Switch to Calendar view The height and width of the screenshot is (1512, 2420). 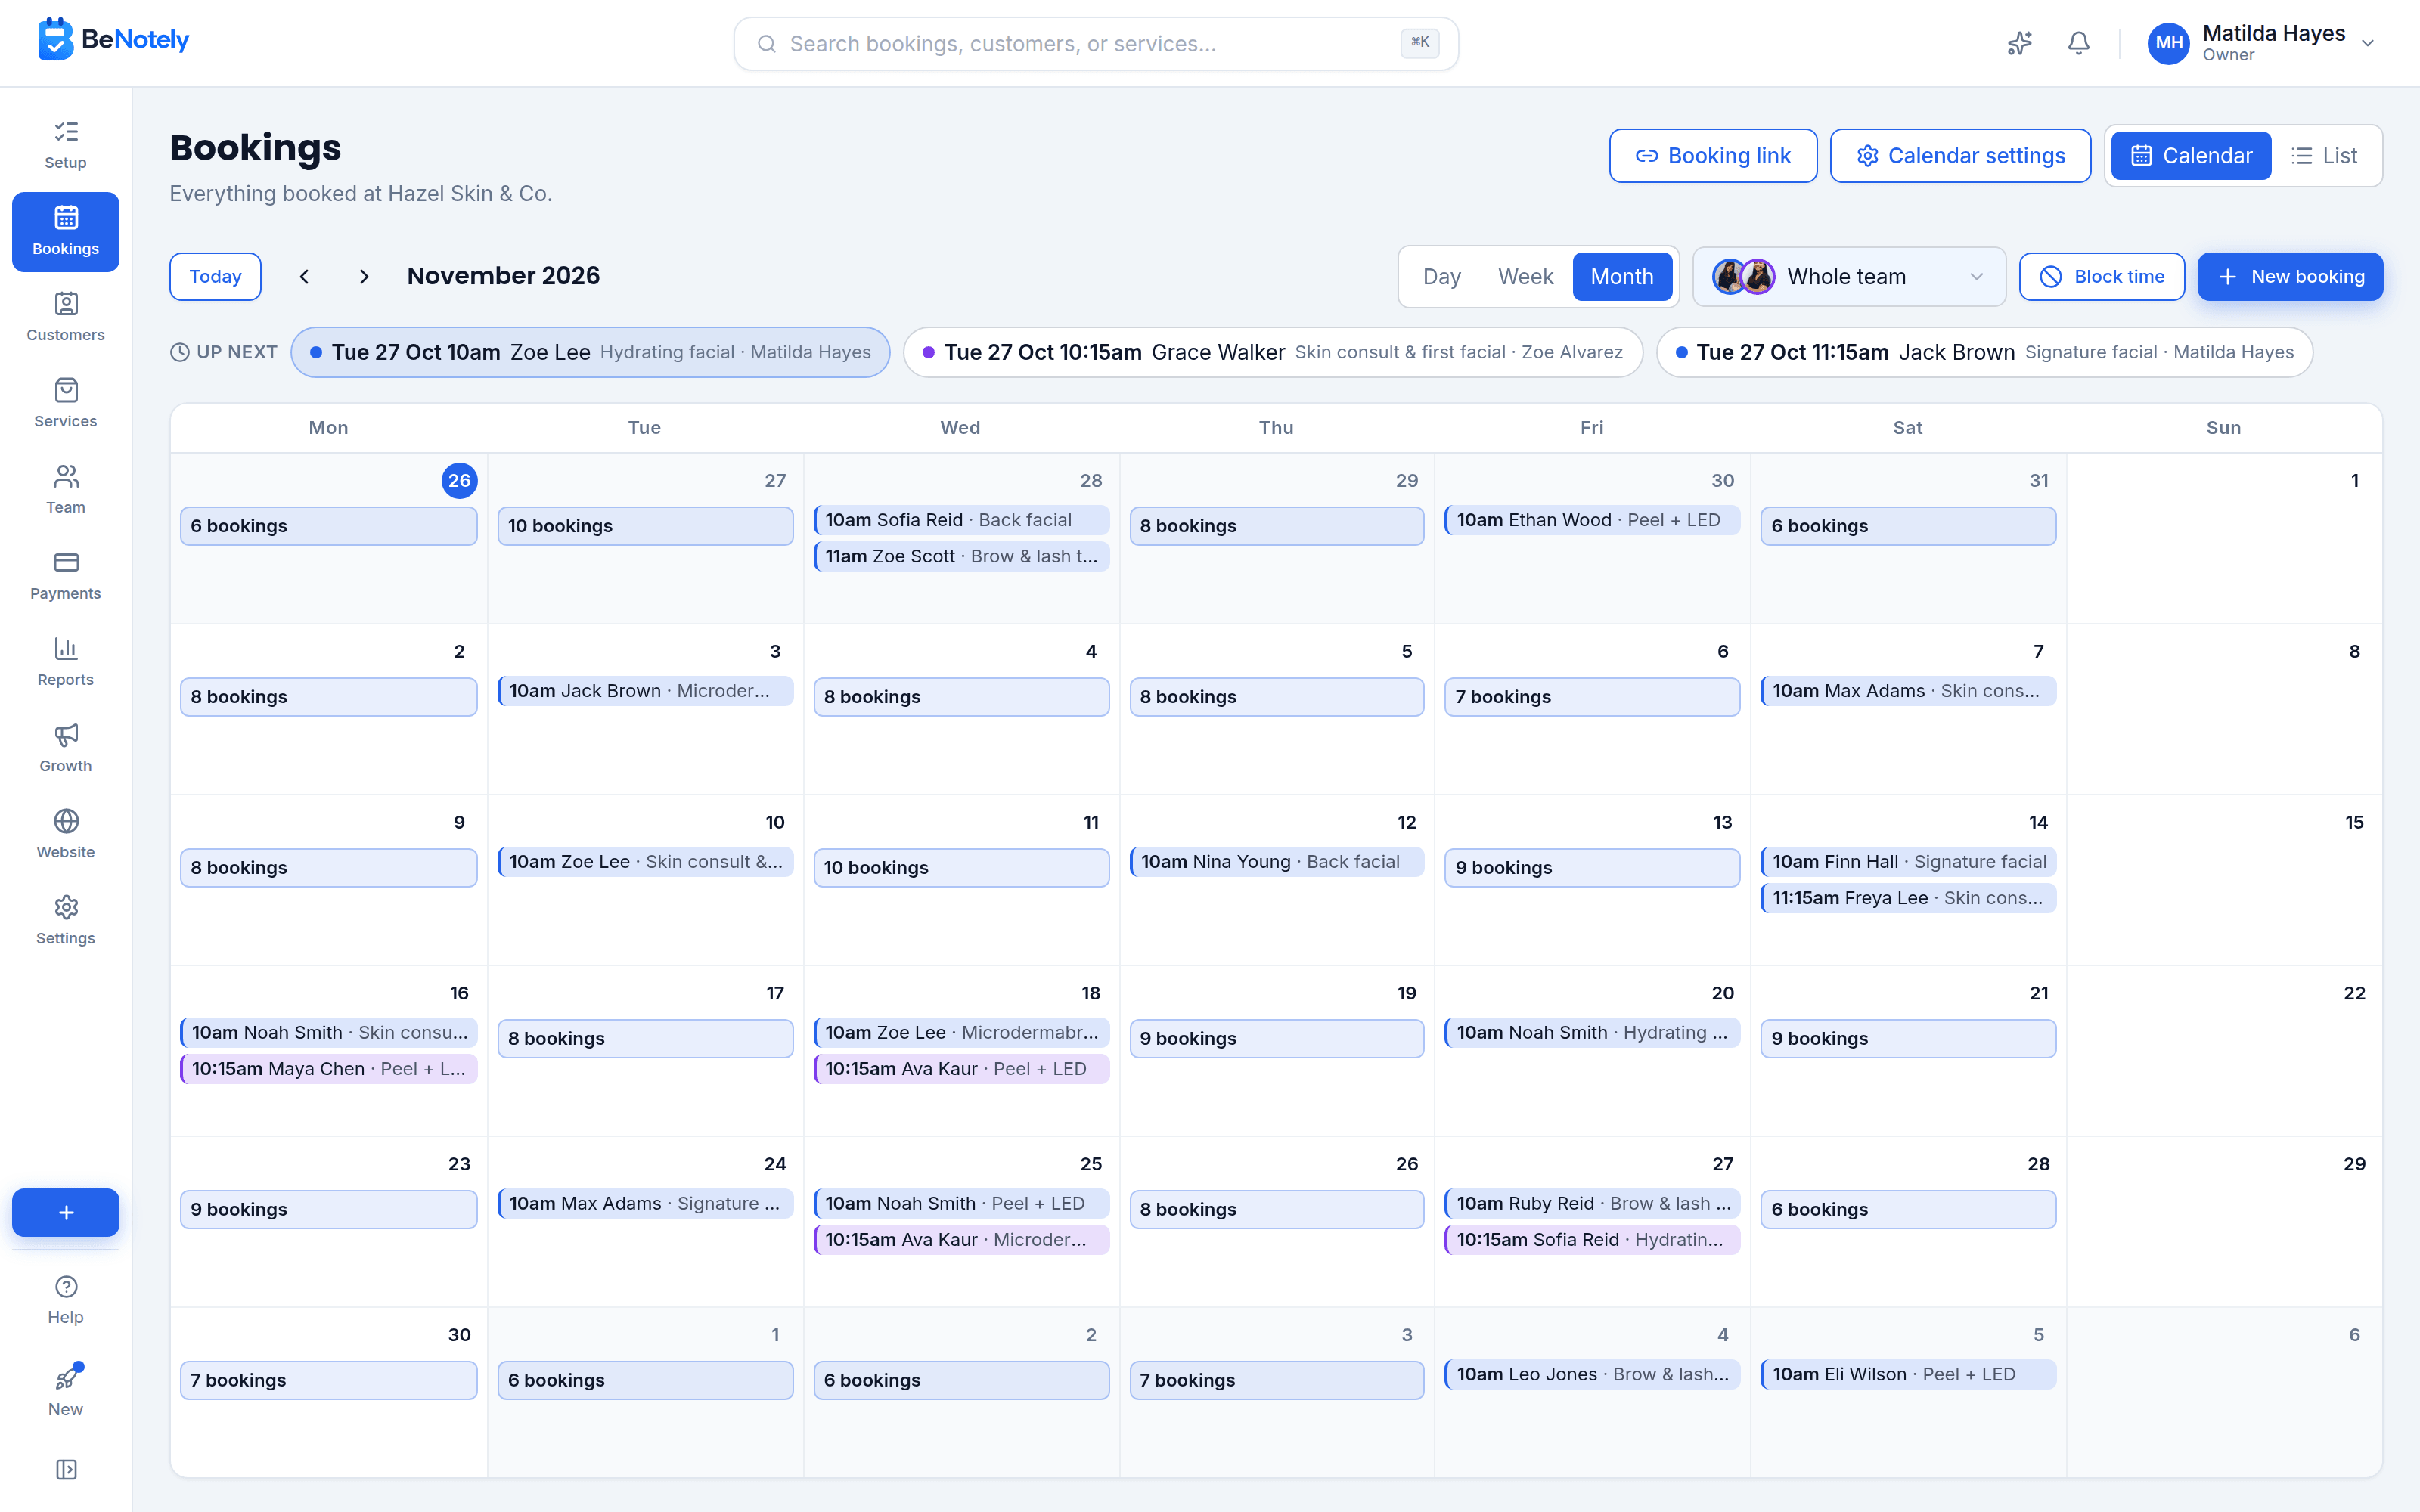[2190, 156]
